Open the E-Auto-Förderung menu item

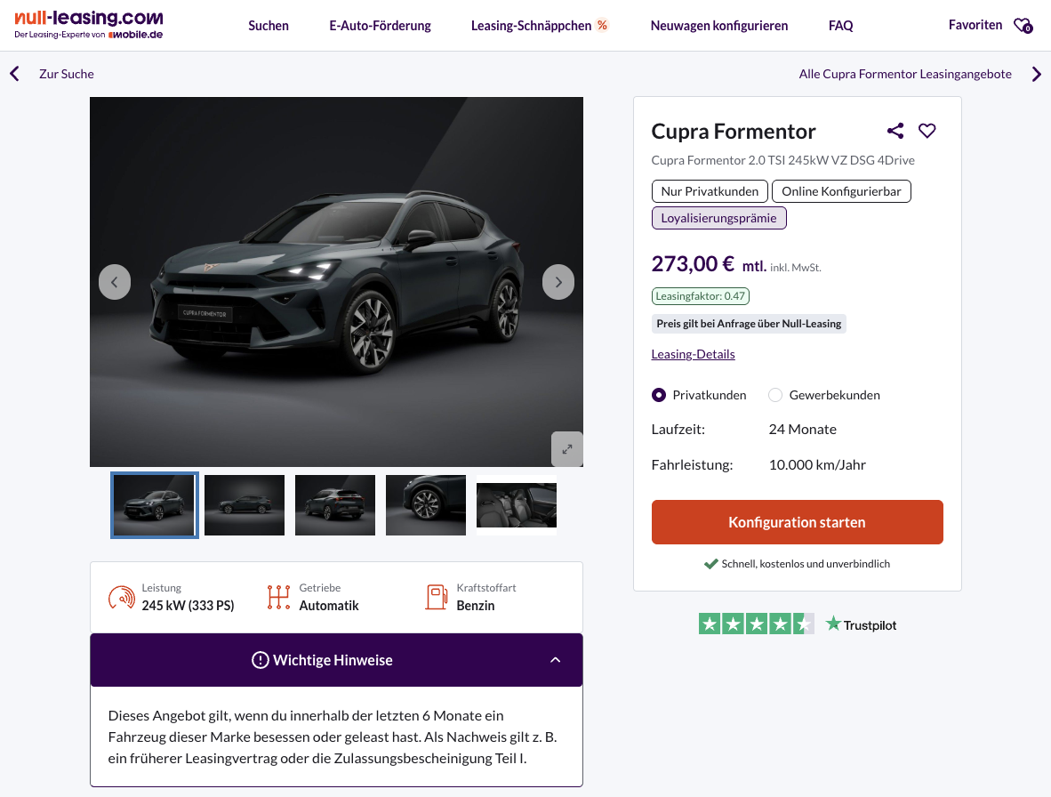380,26
